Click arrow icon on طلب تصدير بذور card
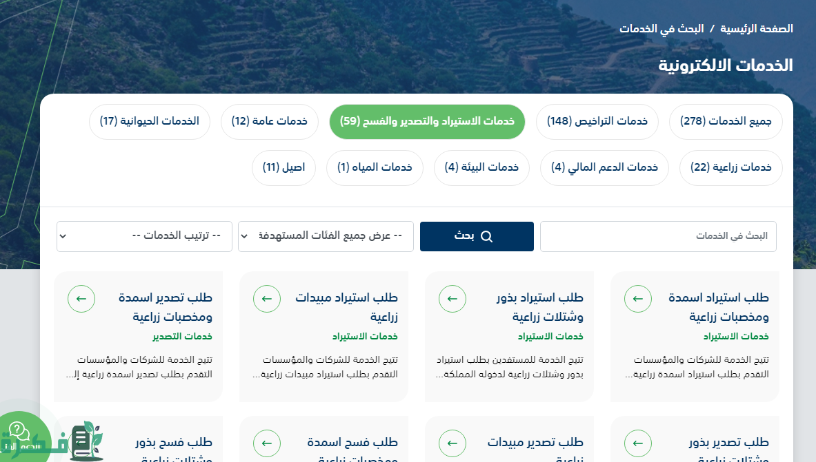This screenshot has width=816, height=462. pos(637,443)
